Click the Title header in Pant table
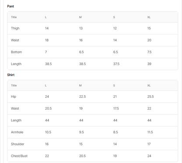The width and height of the screenshot is (182, 163). point(14,17)
